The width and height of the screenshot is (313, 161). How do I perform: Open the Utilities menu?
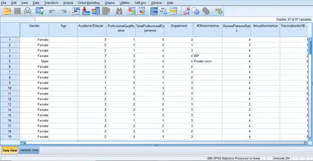coord(125,3)
